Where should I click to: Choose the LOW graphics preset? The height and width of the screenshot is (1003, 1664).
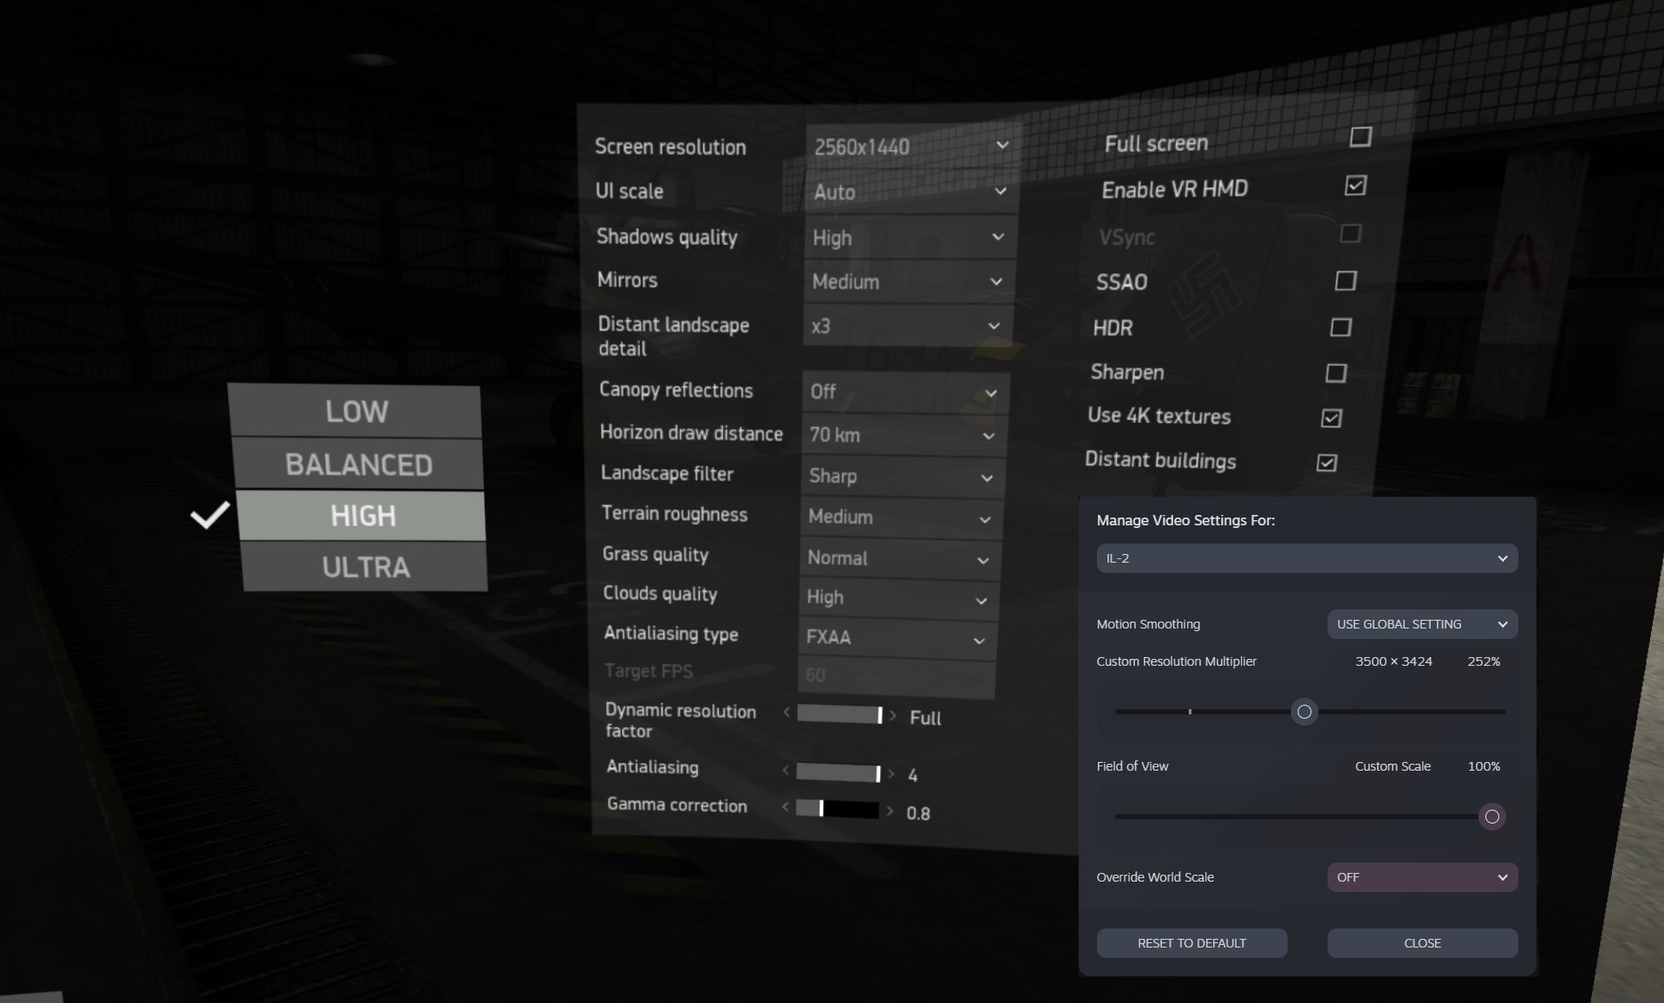pyautogui.click(x=356, y=411)
